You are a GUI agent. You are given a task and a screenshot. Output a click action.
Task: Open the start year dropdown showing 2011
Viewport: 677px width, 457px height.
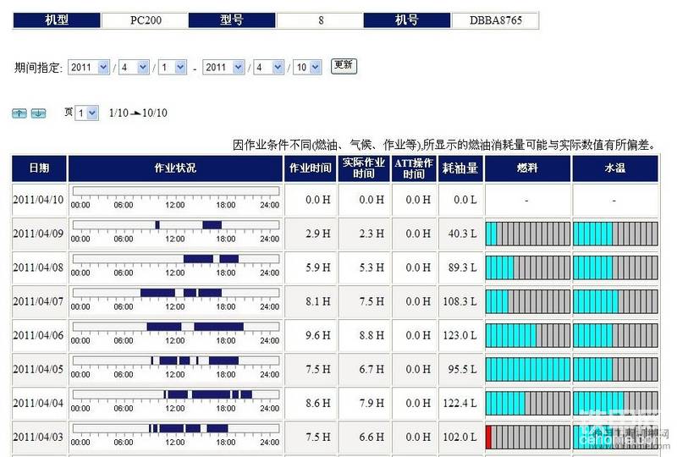tap(89, 68)
